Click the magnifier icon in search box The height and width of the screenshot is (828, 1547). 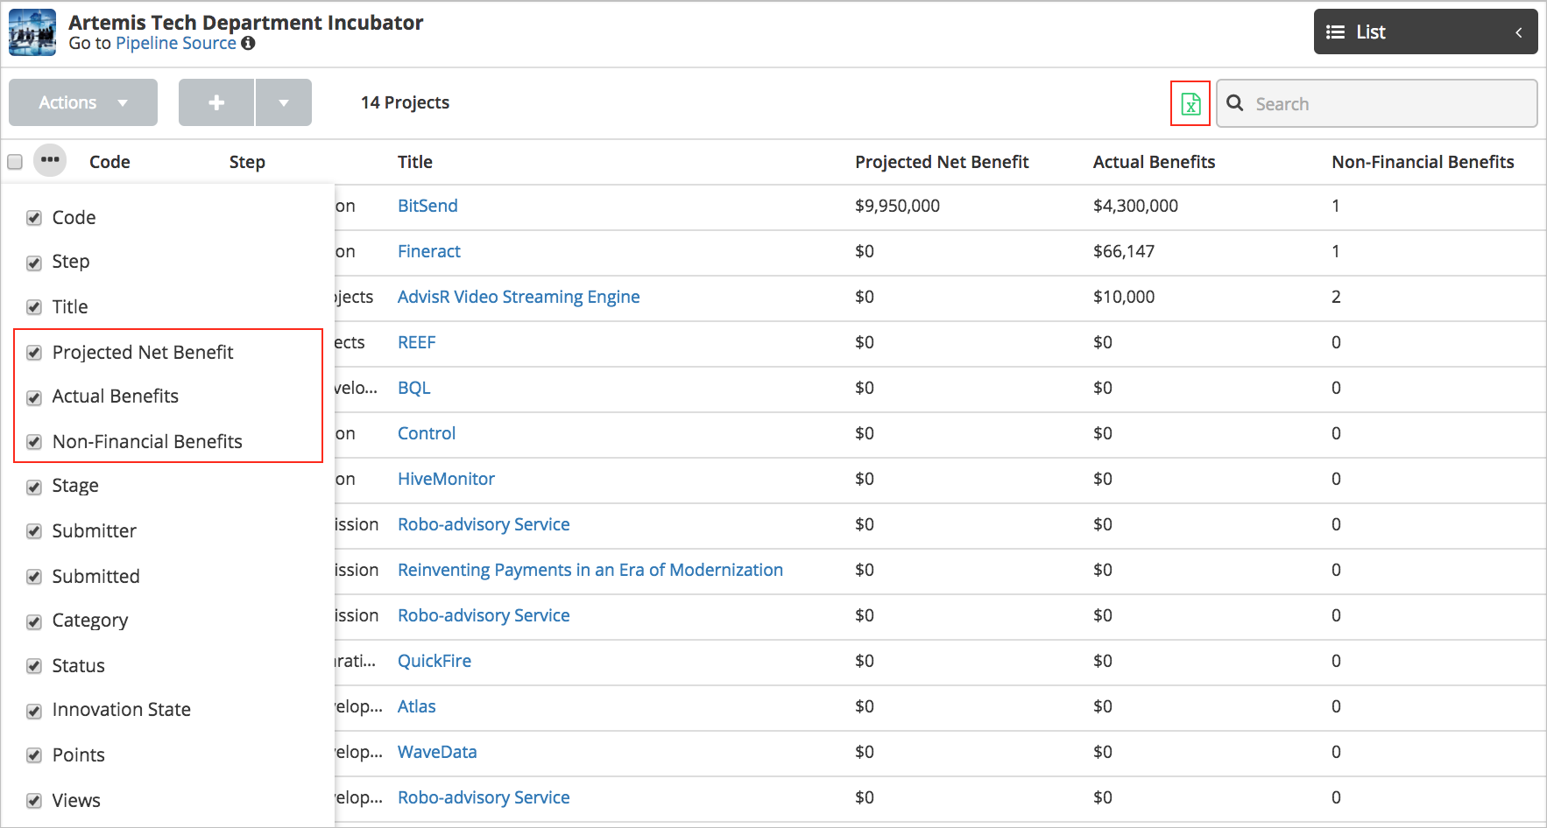tap(1235, 103)
